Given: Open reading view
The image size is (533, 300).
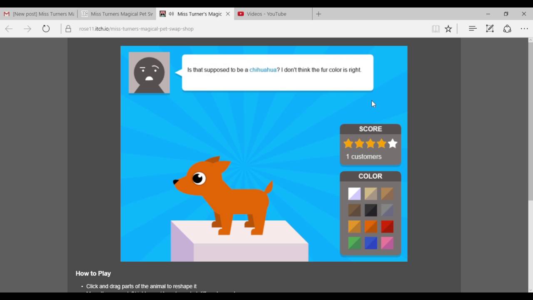Looking at the screenshot, I should pos(436,29).
